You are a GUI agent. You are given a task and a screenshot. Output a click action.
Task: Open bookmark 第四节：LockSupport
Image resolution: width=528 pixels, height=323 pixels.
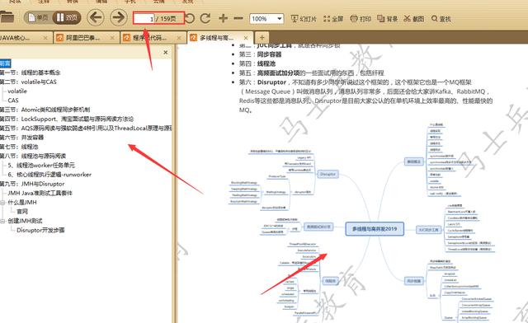[67, 119]
